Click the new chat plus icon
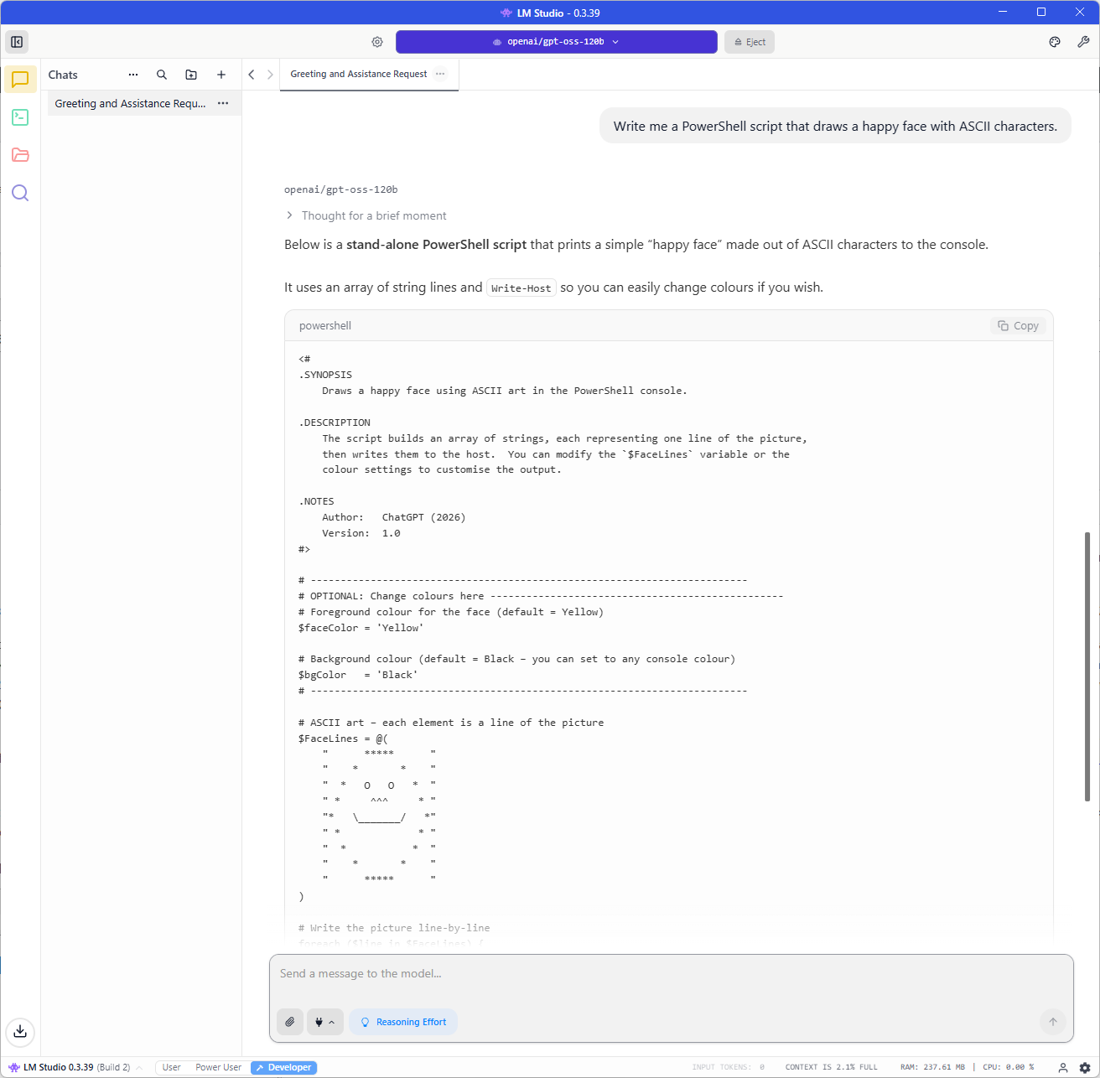This screenshot has width=1100, height=1078. tap(221, 75)
